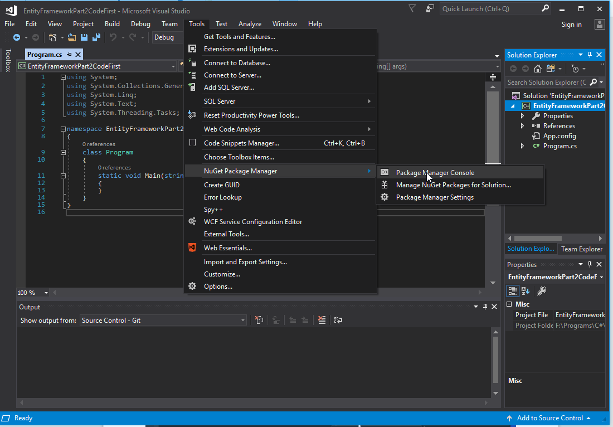Open the Show output from dropdown
The height and width of the screenshot is (427, 613).
point(242,320)
